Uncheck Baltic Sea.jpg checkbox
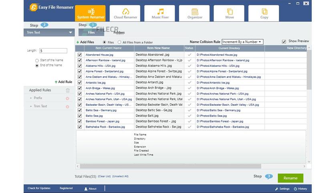Image resolution: width=335 pixels, height=193 pixels. [80, 116]
